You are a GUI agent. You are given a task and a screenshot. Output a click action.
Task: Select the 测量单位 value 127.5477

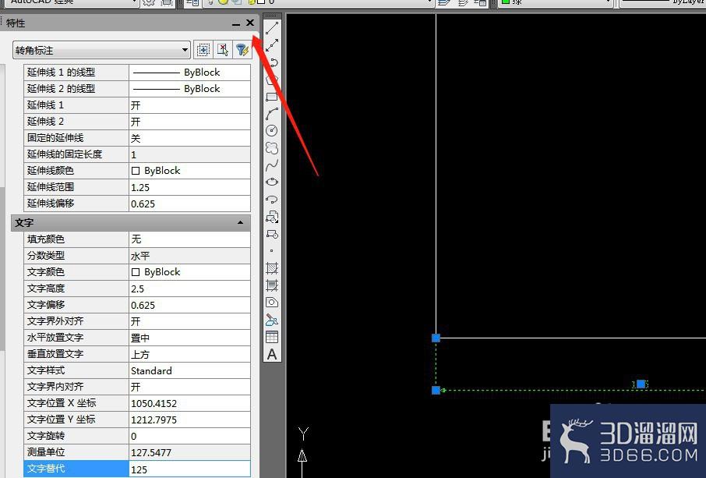(189, 452)
